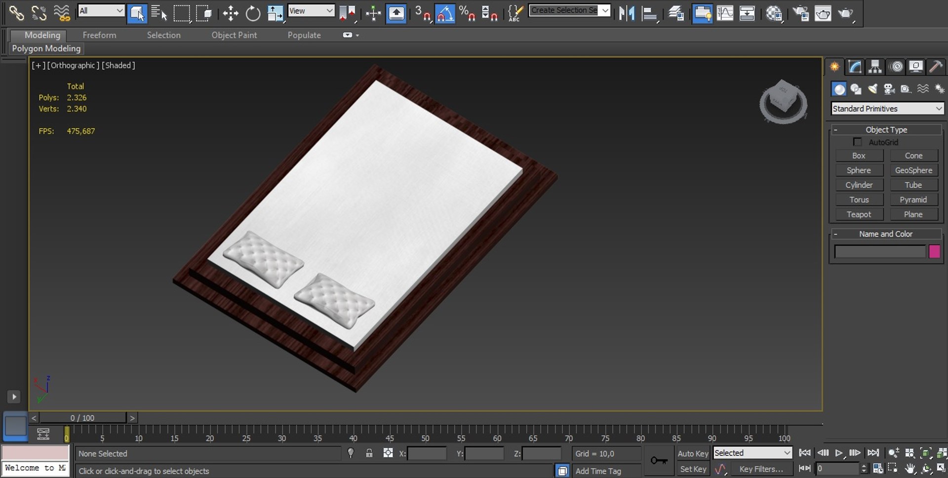The height and width of the screenshot is (478, 948).
Task: Enable the AutoGrid checkbox
Action: pos(858,142)
